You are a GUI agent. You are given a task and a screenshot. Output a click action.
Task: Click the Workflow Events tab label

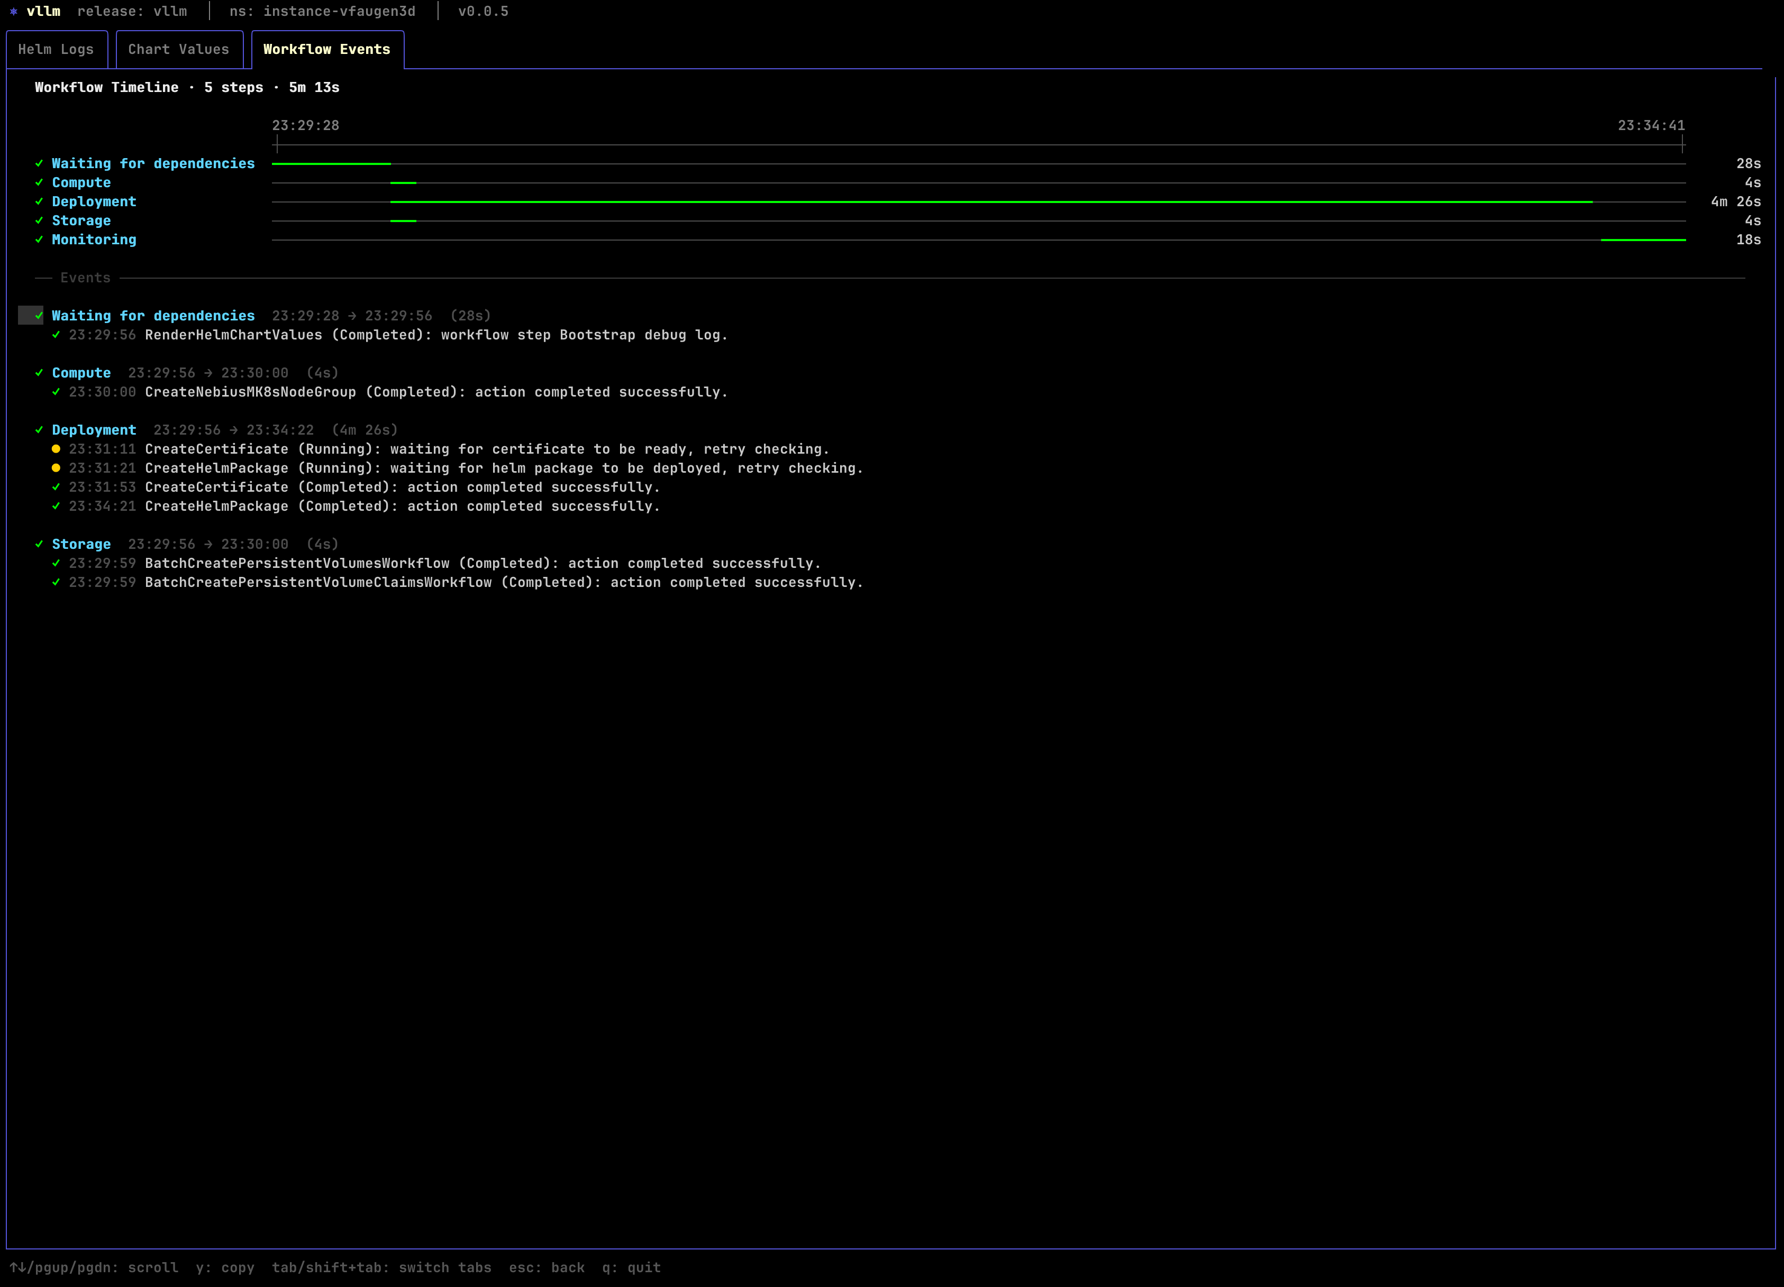(x=326, y=49)
